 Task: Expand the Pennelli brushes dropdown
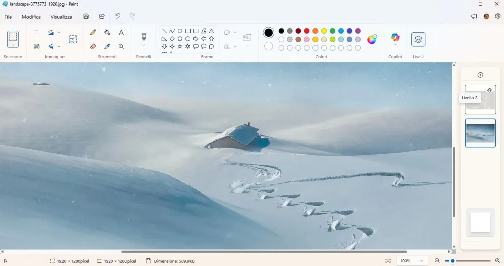pyautogui.click(x=144, y=45)
